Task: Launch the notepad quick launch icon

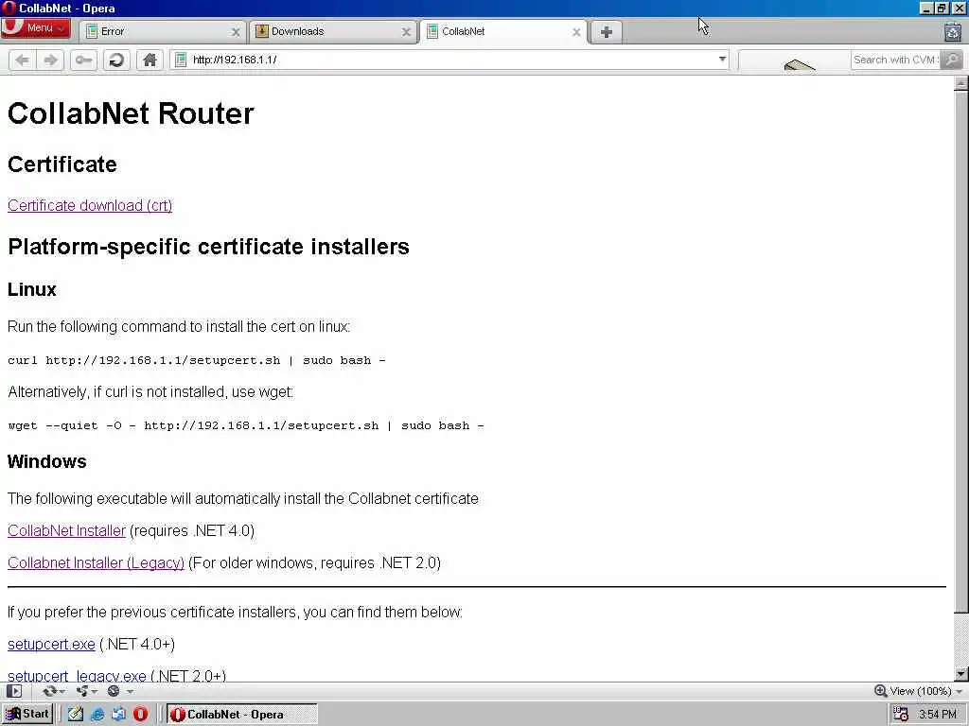Action: coord(76,715)
